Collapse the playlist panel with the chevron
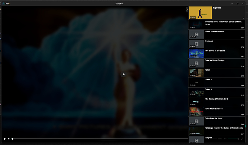This screenshot has height=145, width=248. tap(187, 10)
